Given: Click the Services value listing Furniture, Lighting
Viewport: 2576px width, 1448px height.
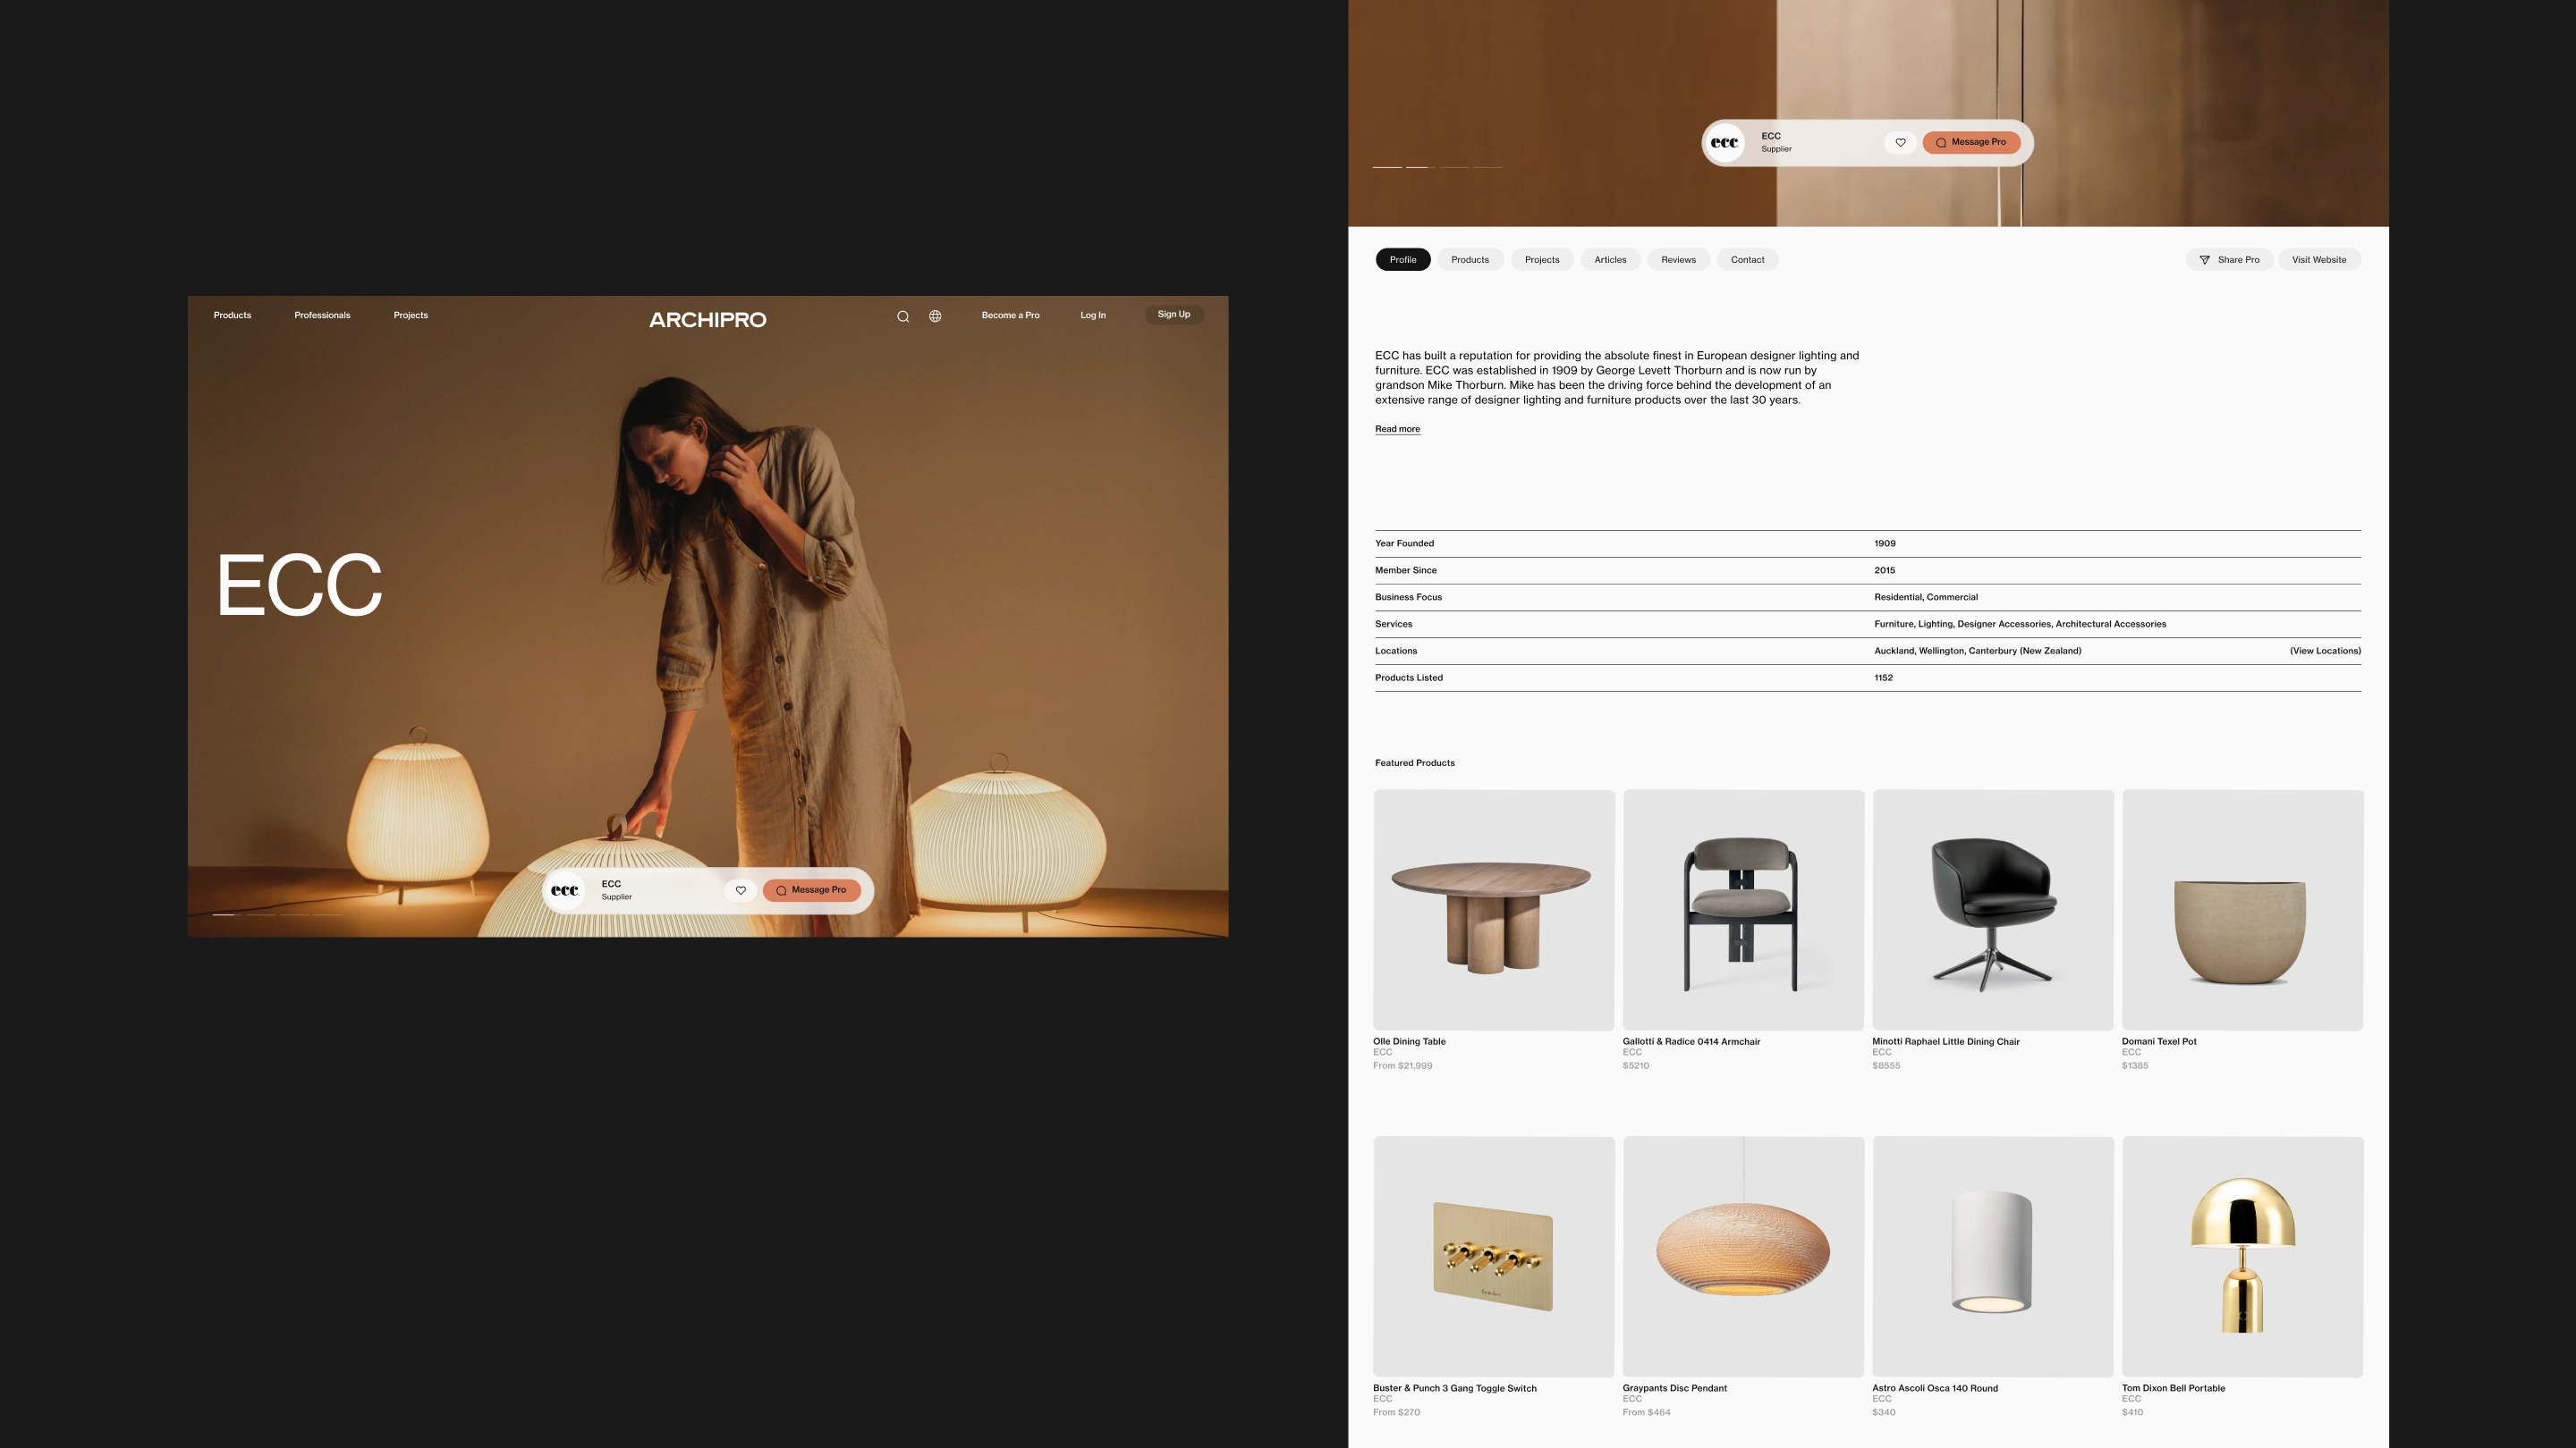Looking at the screenshot, I should click(x=2020, y=624).
